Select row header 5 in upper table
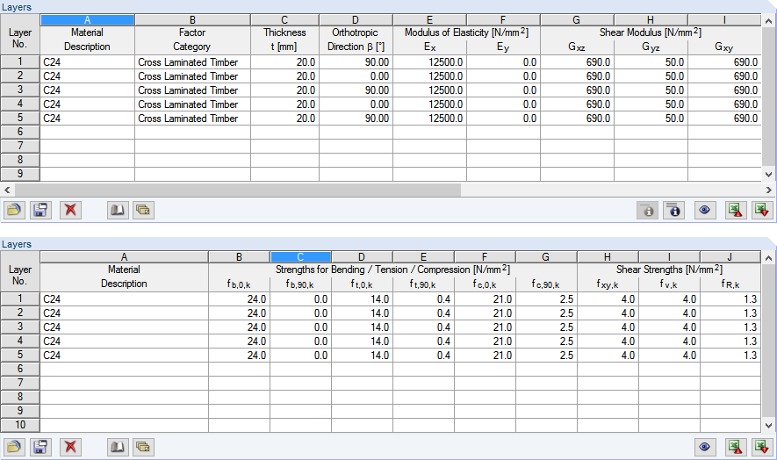 pos(20,118)
